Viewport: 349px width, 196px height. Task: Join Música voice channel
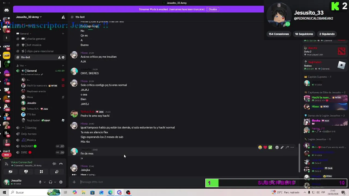(40, 140)
